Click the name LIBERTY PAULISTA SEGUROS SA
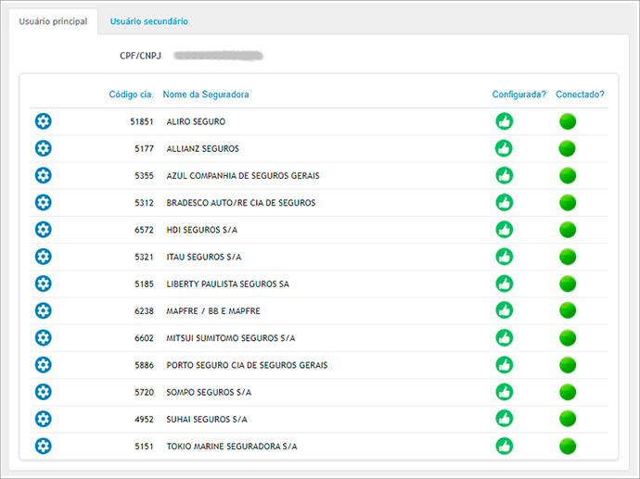The width and height of the screenshot is (640, 479). pyautogui.click(x=228, y=284)
